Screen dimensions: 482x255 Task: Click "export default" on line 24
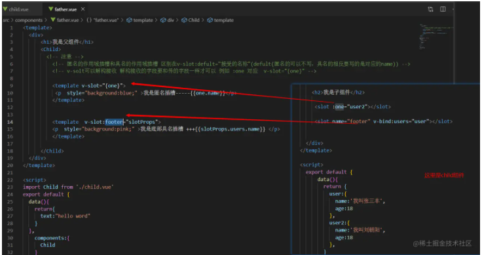click(x=43, y=195)
